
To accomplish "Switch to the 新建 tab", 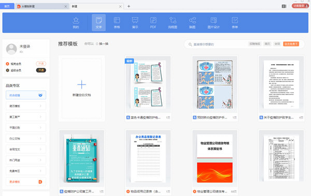I will [x=97, y=6].
